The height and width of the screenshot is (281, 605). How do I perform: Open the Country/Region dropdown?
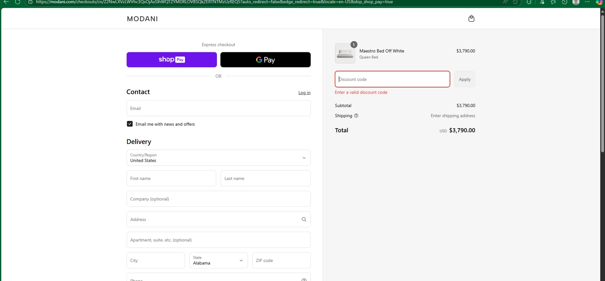tap(219, 158)
